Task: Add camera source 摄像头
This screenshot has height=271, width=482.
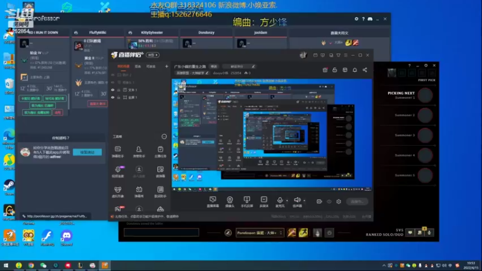Action: pyautogui.click(x=230, y=202)
